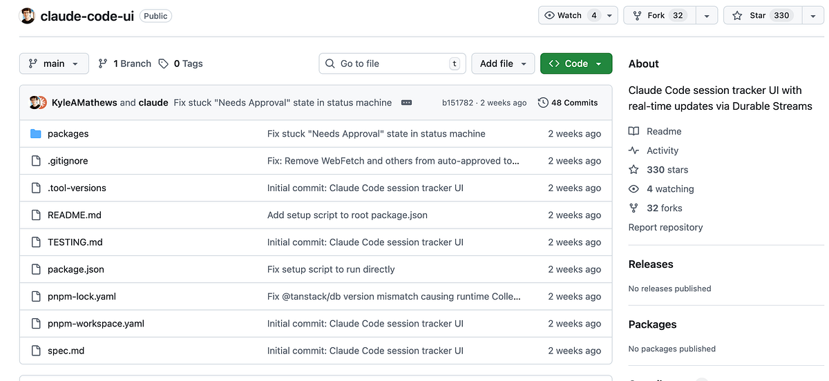829x381 pixels.
Task: Click the file icon beside README.md
Action: coord(36,215)
